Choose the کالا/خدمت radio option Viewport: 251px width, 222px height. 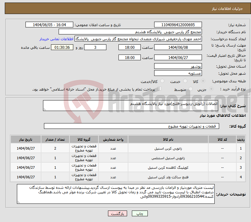pos(162,81)
